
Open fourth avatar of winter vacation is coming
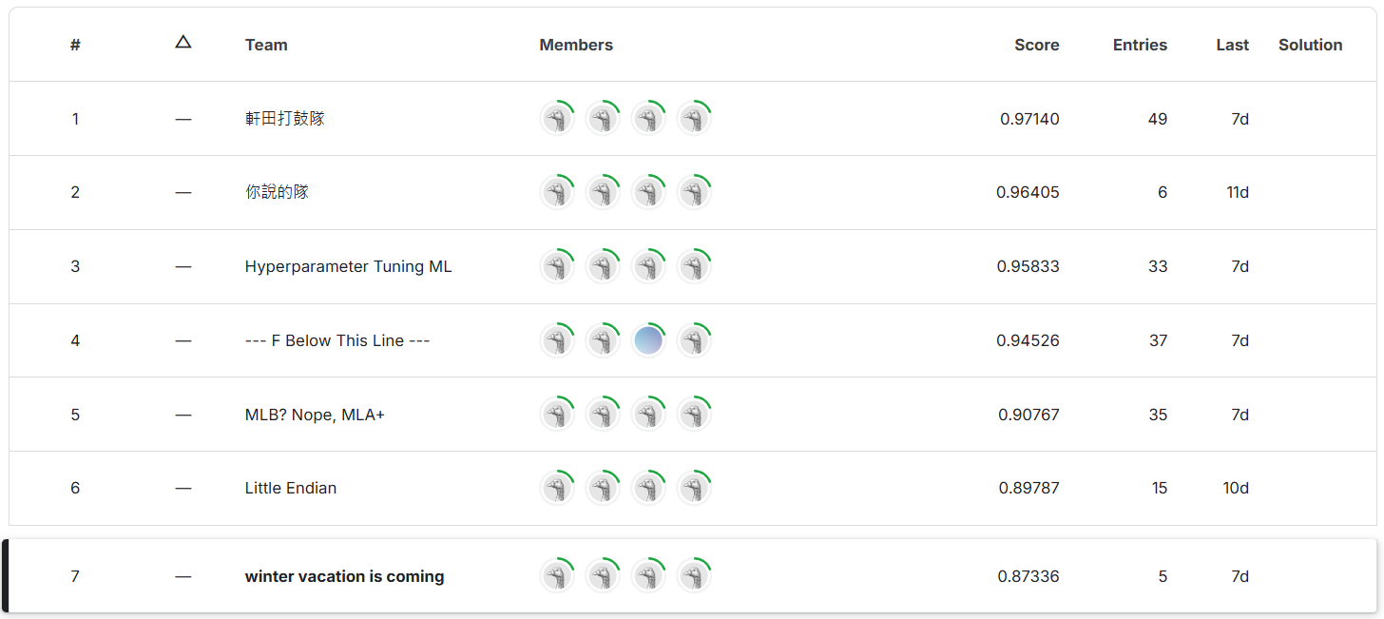(x=694, y=576)
